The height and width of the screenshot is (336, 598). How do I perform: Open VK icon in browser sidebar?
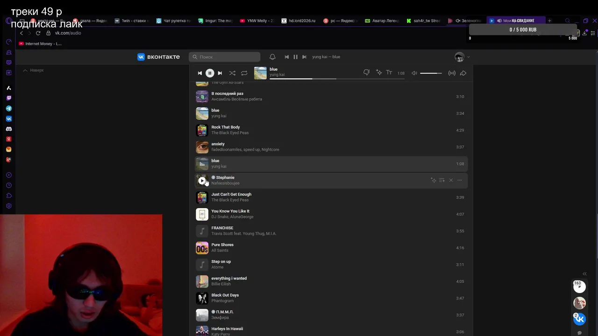tap(8, 119)
